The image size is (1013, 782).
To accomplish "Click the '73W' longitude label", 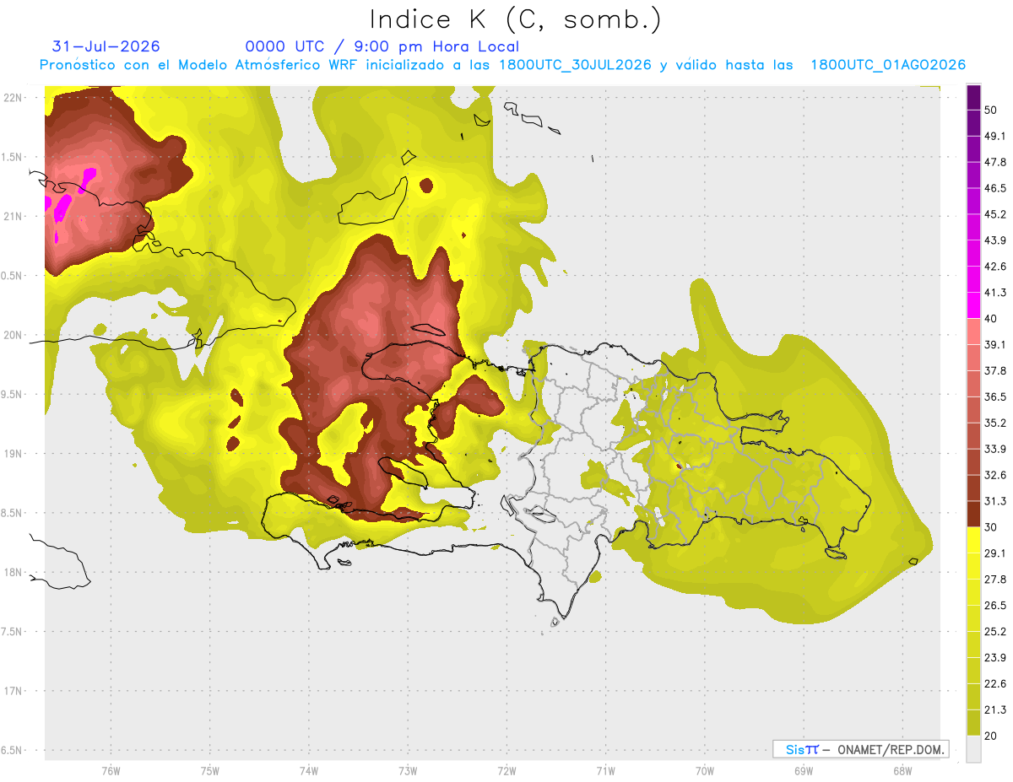I will click(x=408, y=770).
